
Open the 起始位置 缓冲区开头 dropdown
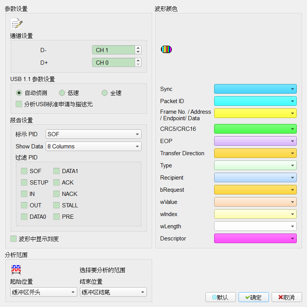(x=43, y=292)
